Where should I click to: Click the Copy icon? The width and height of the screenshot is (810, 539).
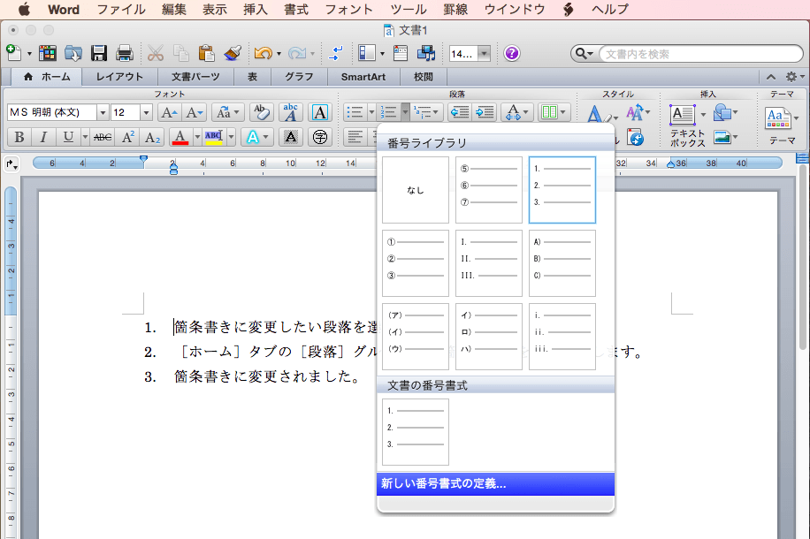[180, 53]
